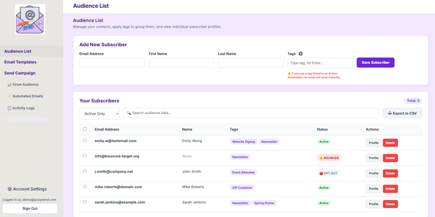The height and width of the screenshot is (217, 435).
Task: Click the Tags input field
Action: point(320,63)
